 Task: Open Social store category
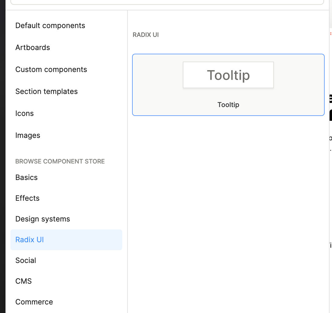[x=26, y=260]
